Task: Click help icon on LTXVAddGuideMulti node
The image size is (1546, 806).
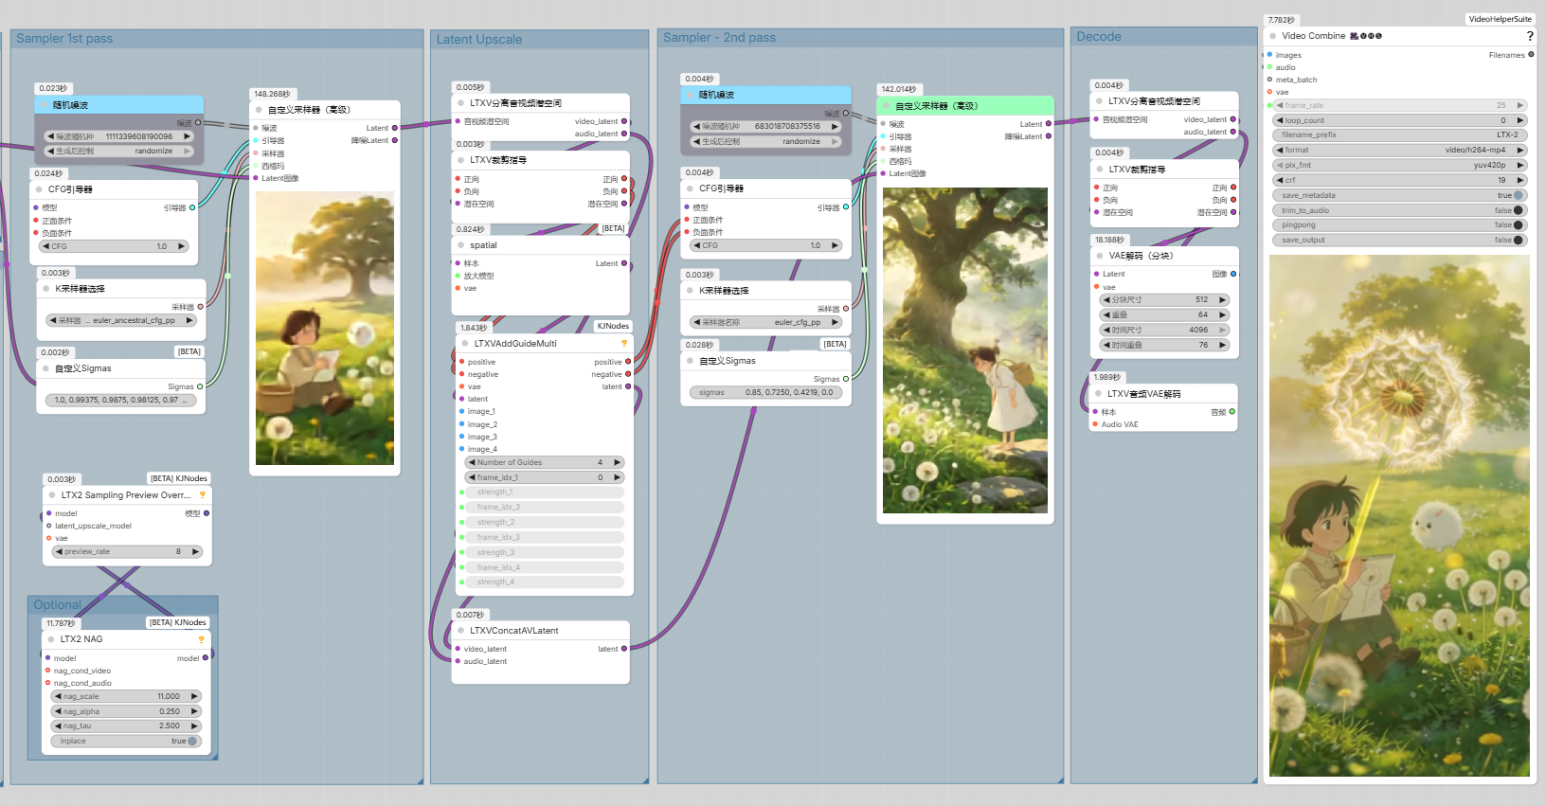Action: tap(623, 344)
